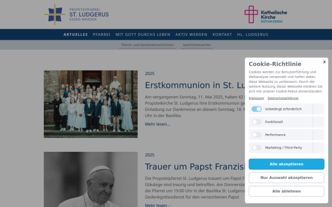Enable the Funktionell cookie switch
This screenshot has height=207, width=332.
256,122
